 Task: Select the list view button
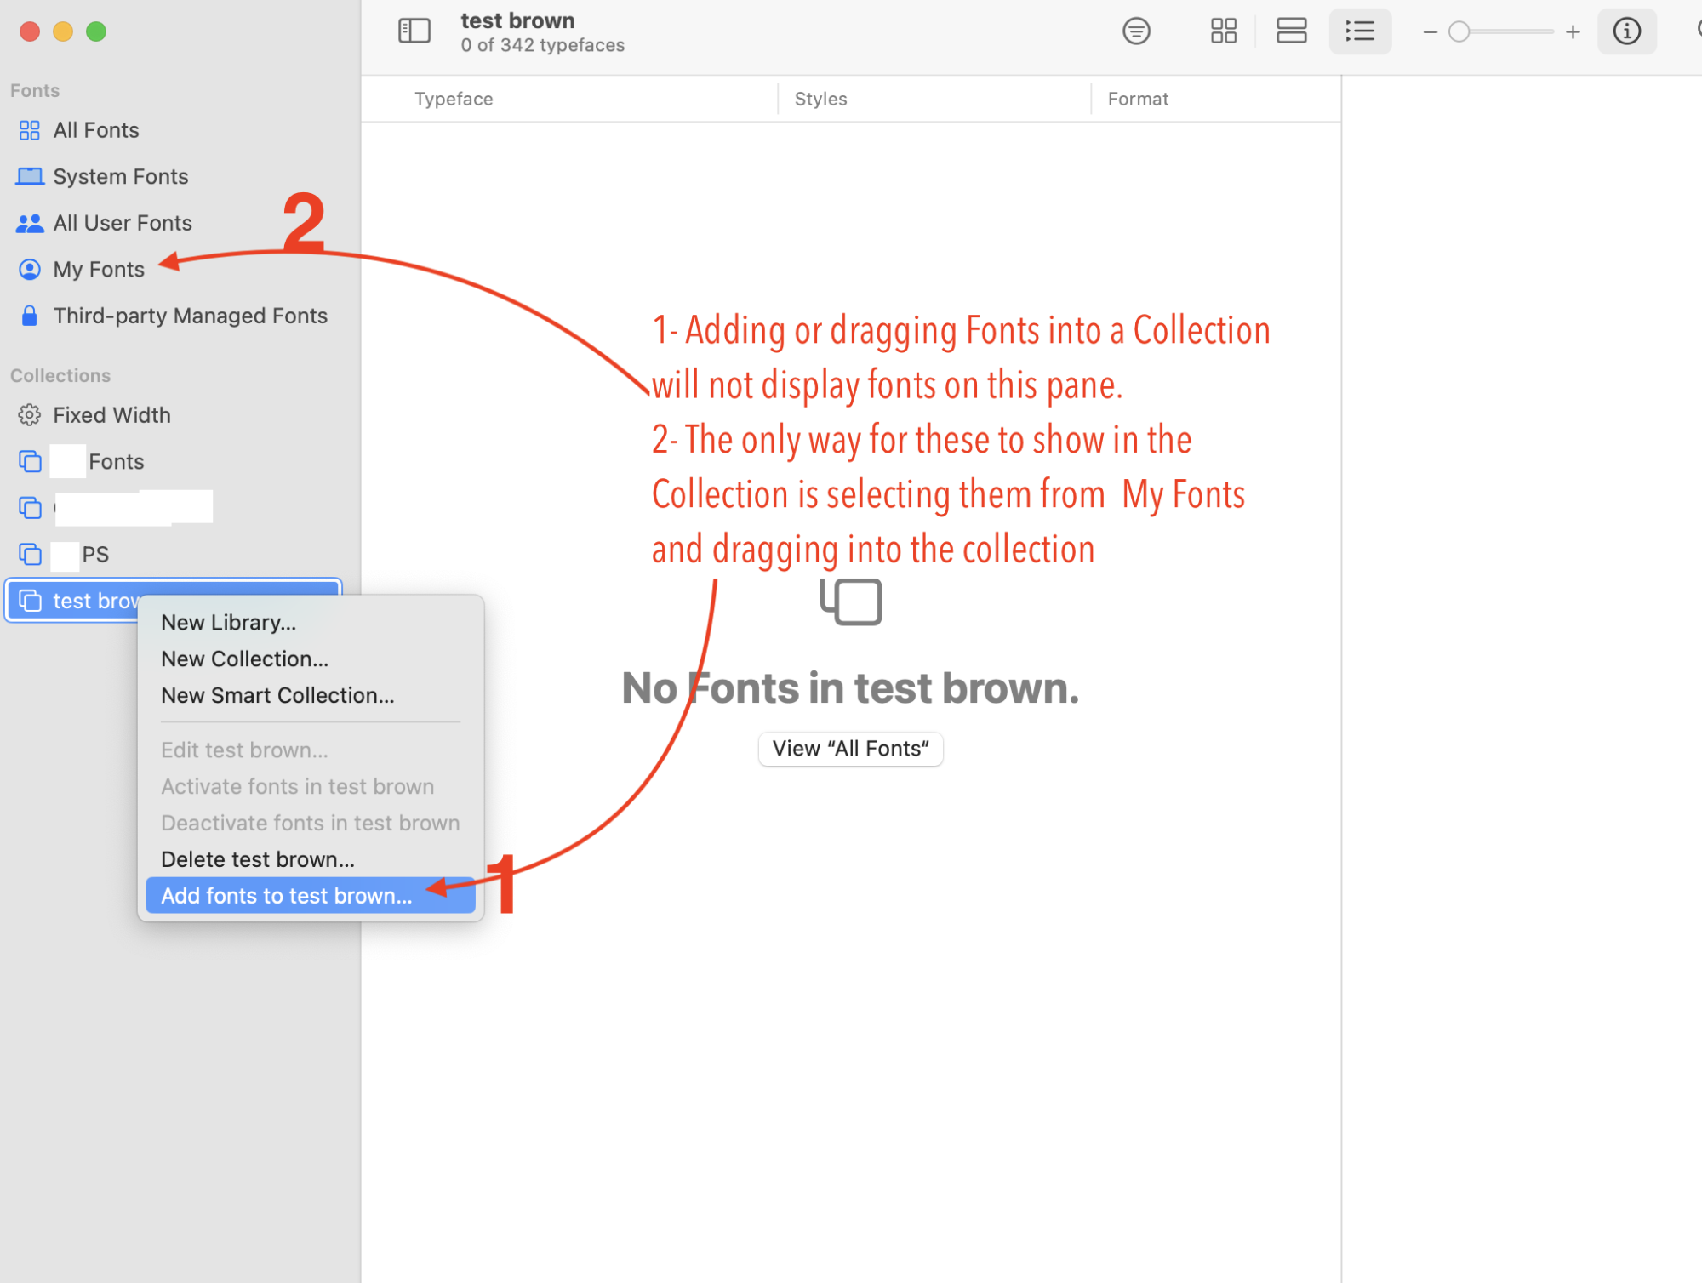(x=1359, y=31)
